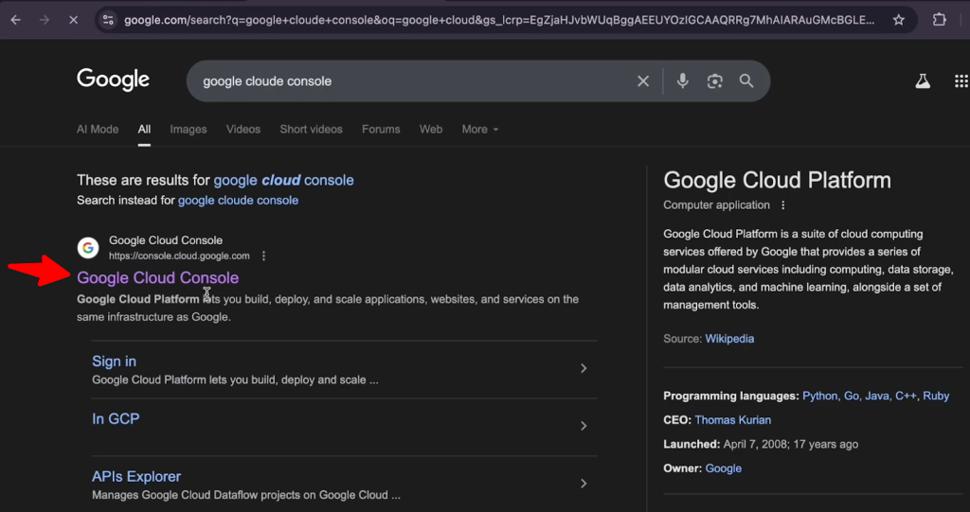The width and height of the screenshot is (970, 512).
Task: Bookmark this page with star icon
Action: [898, 20]
